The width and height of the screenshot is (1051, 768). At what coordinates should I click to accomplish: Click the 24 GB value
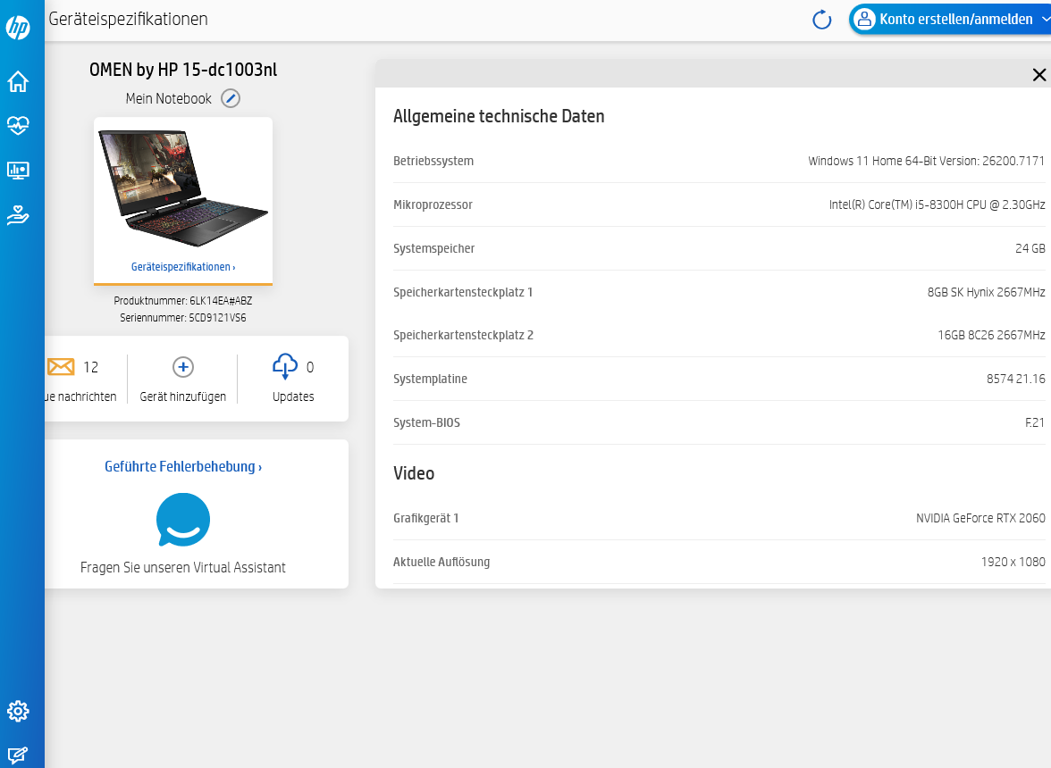pos(1030,248)
